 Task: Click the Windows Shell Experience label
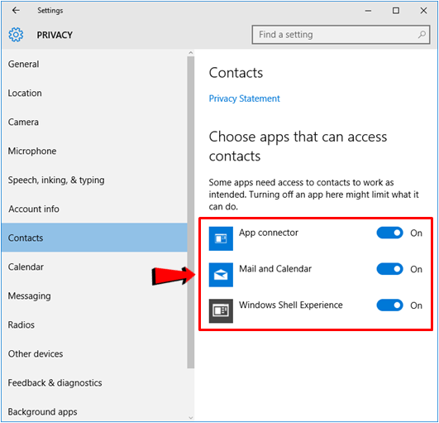coord(291,305)
